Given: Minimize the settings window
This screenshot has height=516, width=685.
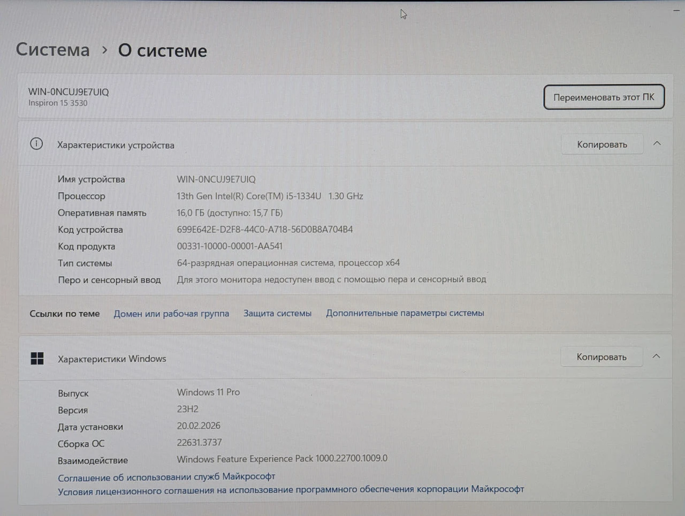Looking at the screenshot, I should (676, 10).
